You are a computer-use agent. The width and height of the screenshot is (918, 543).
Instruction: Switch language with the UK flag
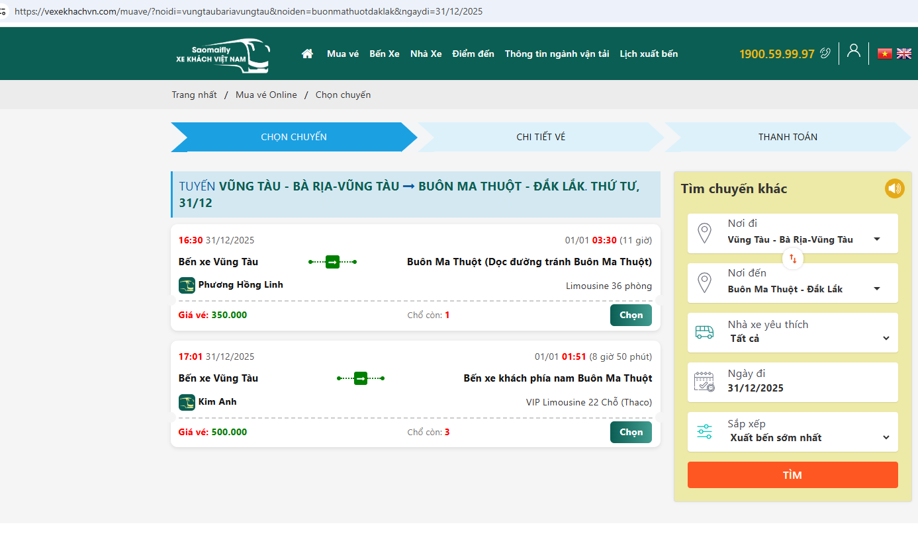tap(903, 54)
